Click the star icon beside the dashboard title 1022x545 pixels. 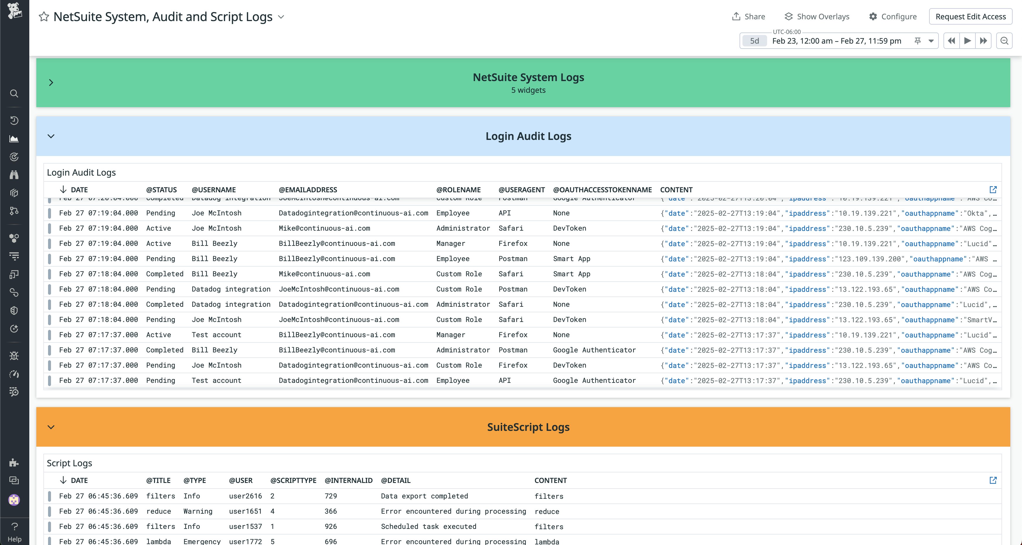click(x=44, y=17)
